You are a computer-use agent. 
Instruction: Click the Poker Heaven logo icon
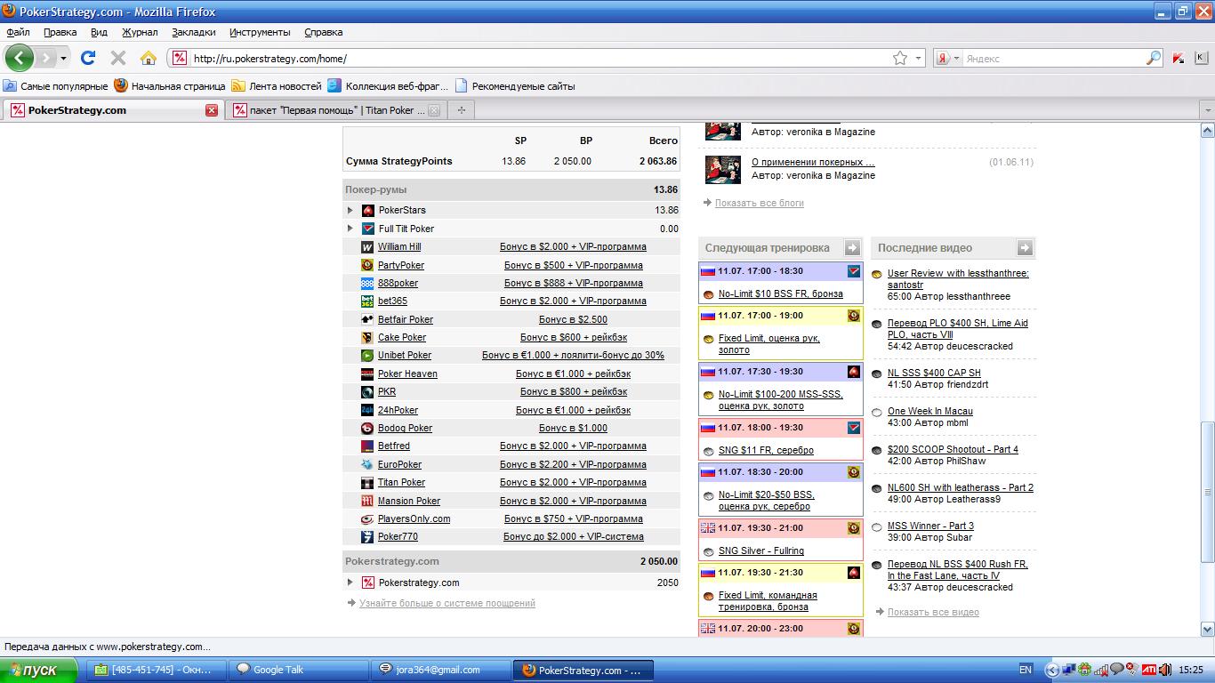367,374
